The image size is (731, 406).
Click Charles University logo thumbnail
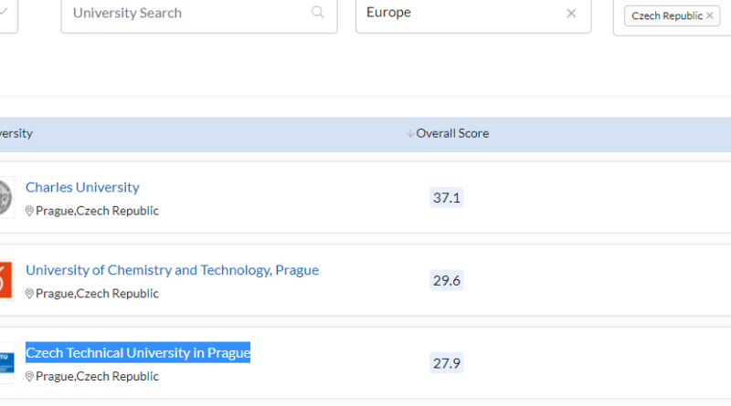coord(6,197)
